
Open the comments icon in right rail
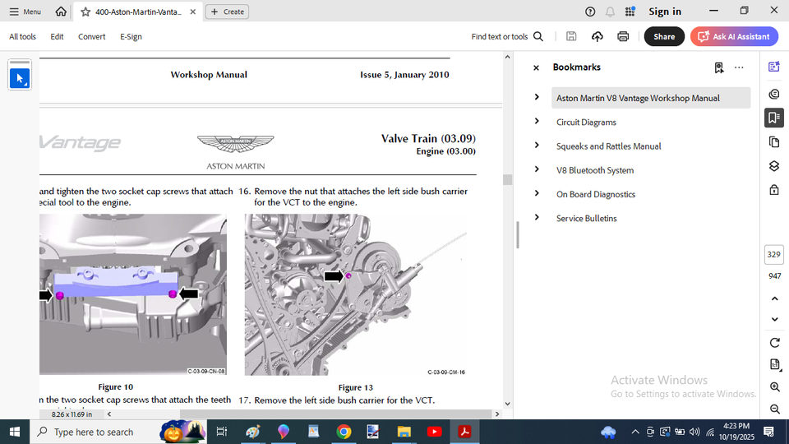click(773, 94)
